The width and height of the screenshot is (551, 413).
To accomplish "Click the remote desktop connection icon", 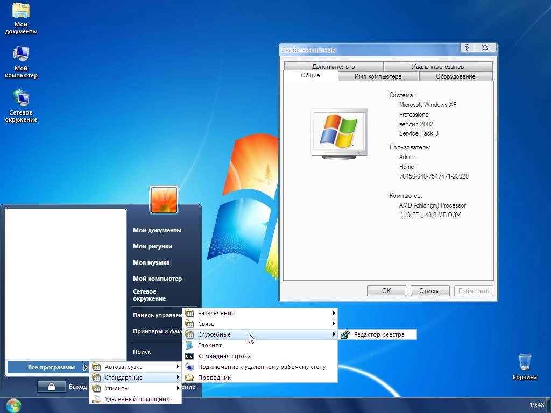I will 189,367.
